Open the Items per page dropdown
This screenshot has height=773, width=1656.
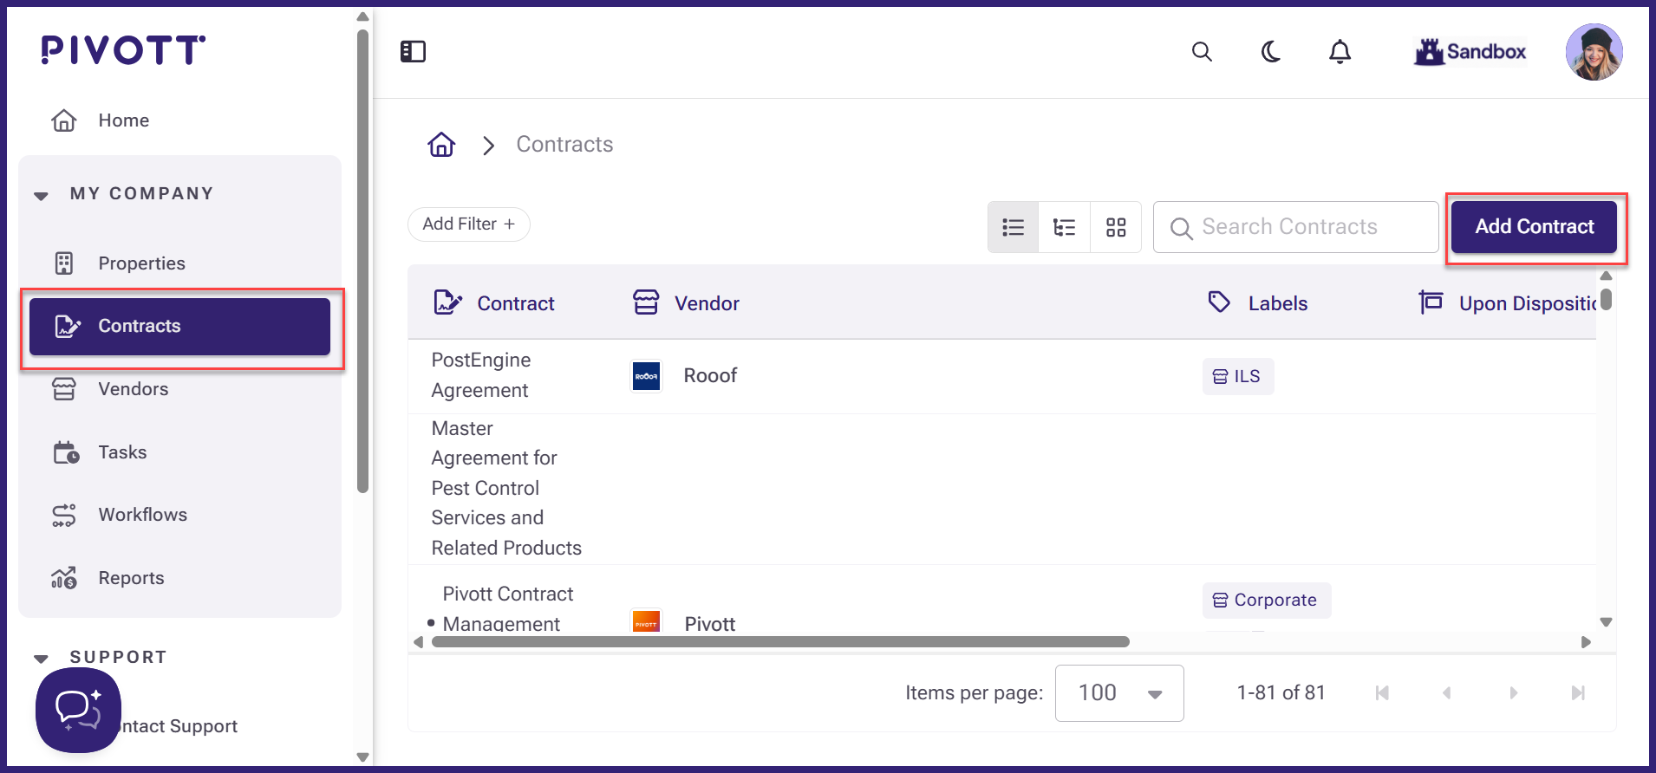1119,693
